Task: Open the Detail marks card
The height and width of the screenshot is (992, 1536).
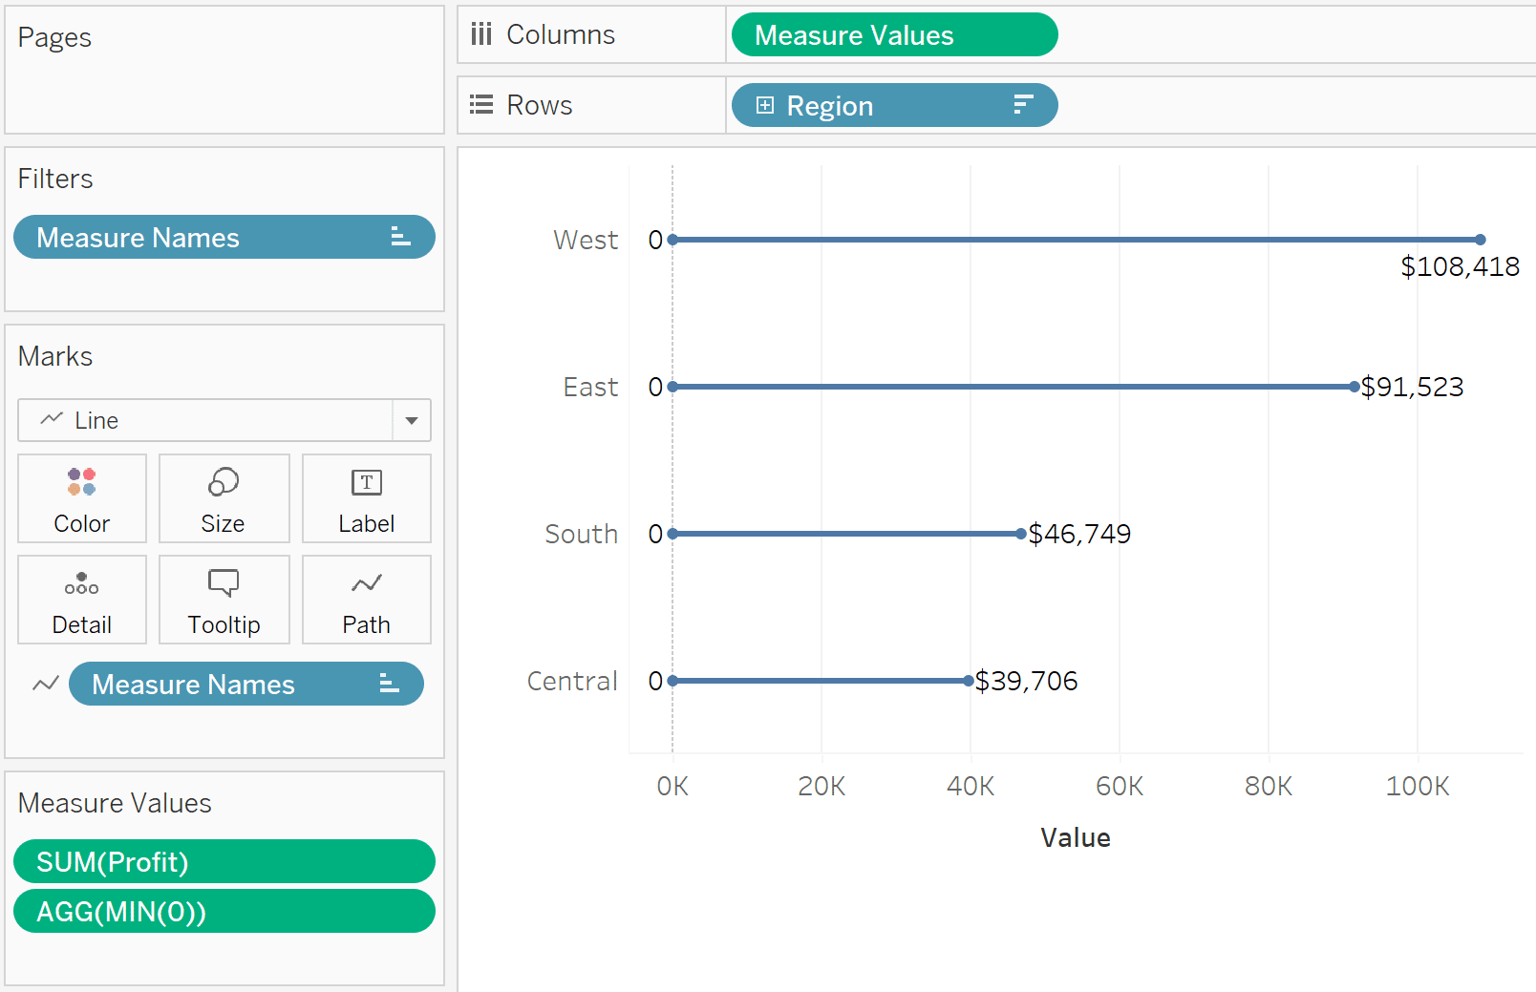Action: pos(82,600)
